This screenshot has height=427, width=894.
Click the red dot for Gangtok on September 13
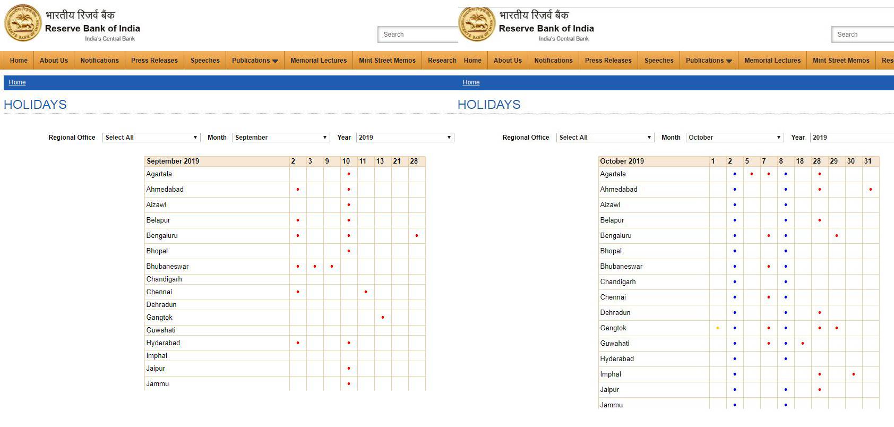pyautogui.click(x=383, y=318)
